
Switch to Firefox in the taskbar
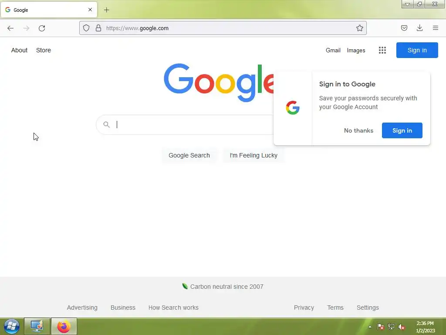(64, 326)
